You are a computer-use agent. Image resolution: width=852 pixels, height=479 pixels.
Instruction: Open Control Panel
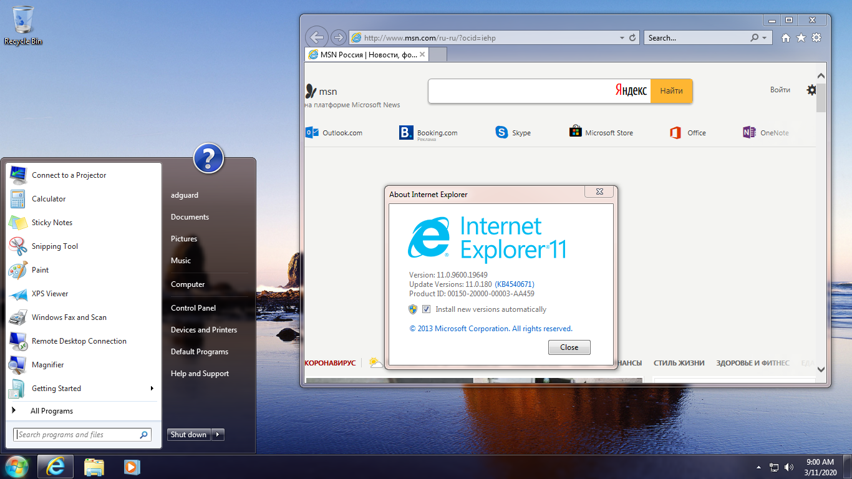193,308
